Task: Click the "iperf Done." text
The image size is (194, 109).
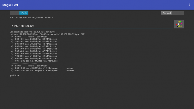Action: 15,75
